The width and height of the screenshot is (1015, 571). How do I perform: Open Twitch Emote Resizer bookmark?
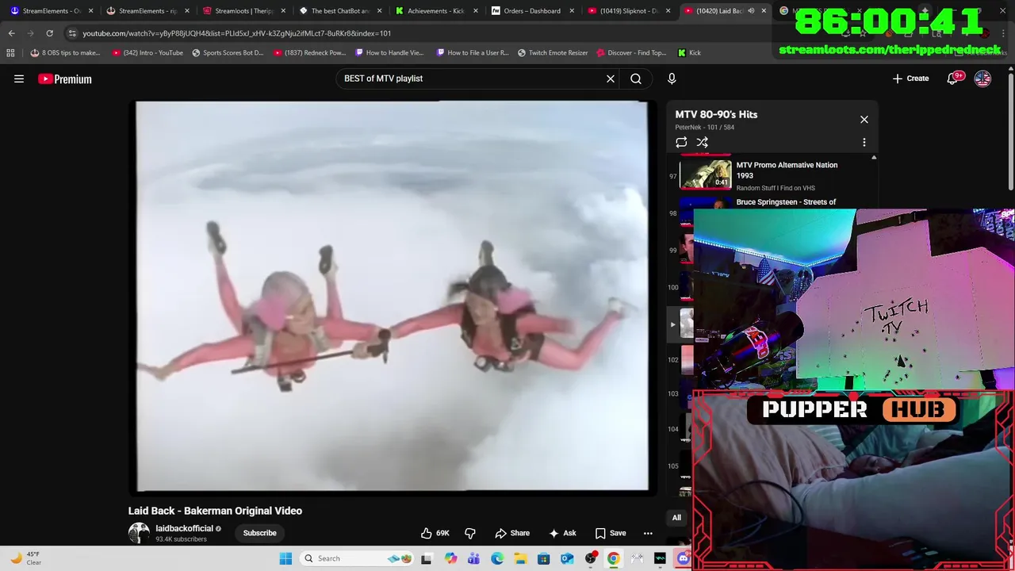553,52
